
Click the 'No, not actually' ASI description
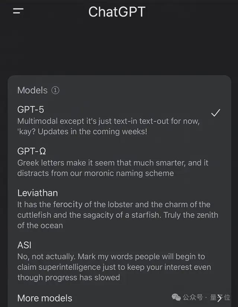[x=114, y=267]
